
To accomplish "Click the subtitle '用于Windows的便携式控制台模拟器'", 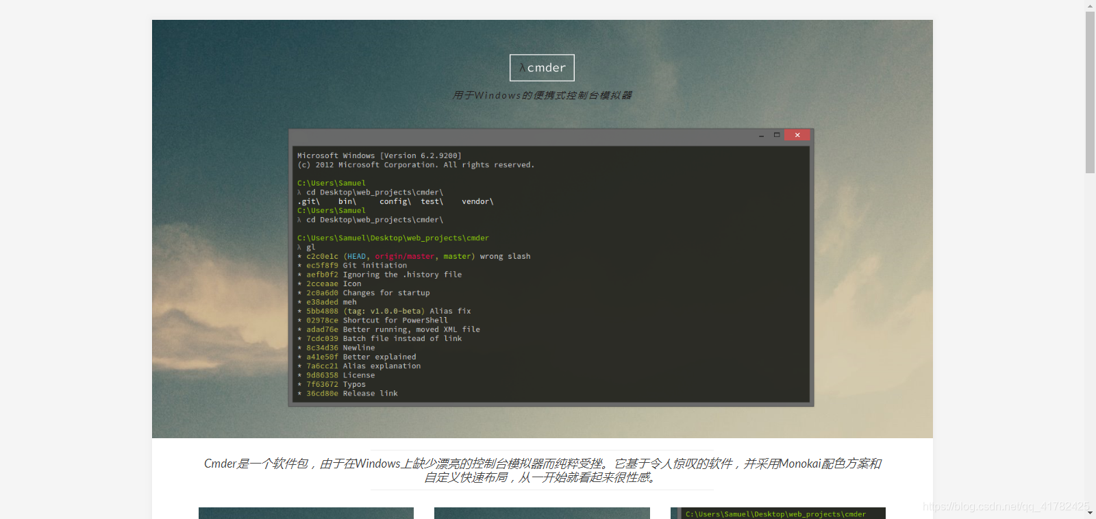I will point(542,95).
